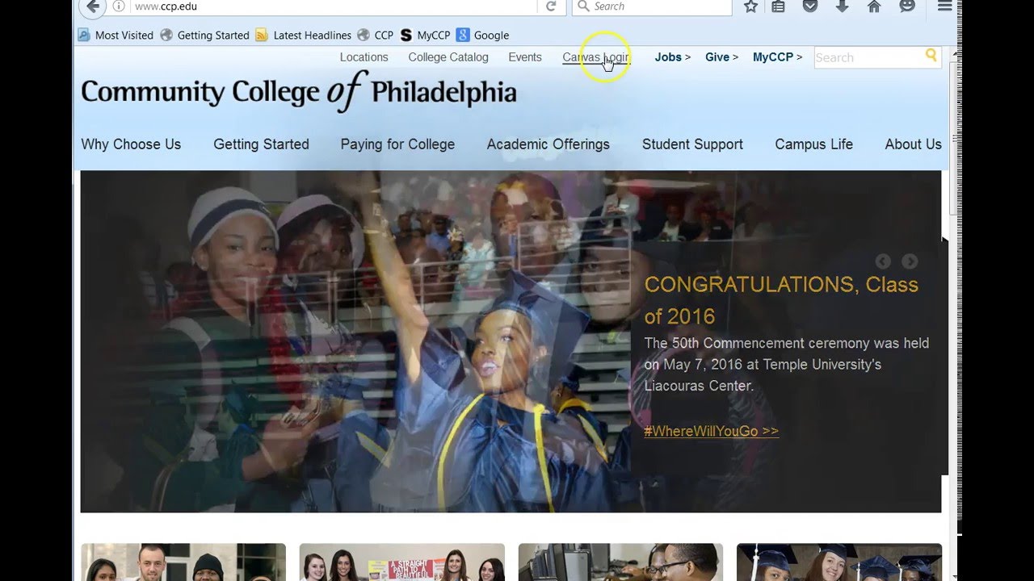Expand the Jobs menu
This screenshot has width=1034, height=581.
672,57
